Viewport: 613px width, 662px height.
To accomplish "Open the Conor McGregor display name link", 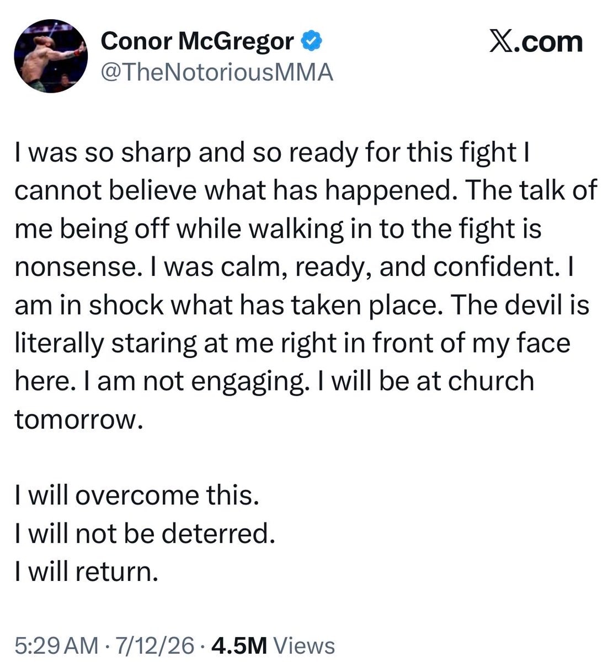I will [x=198, y=41].
